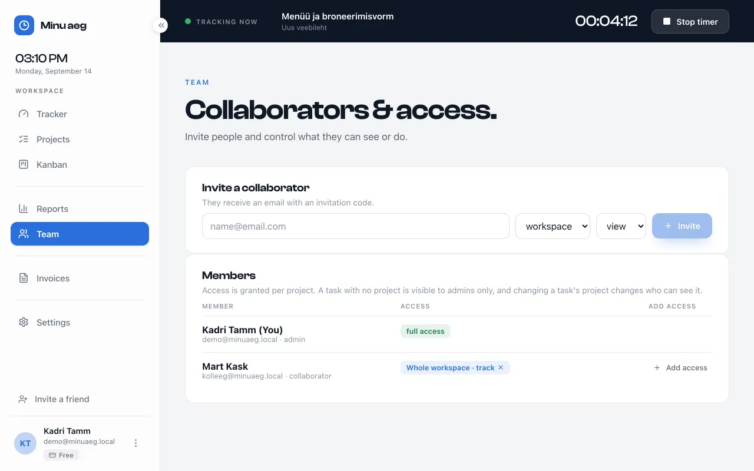This screenshot has width=754, height=471.
Task: Click the full access badge of Kadri Tamm
Action: 425,331
